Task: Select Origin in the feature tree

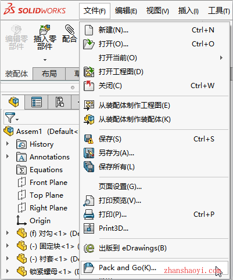Action: tap(40, 221)
